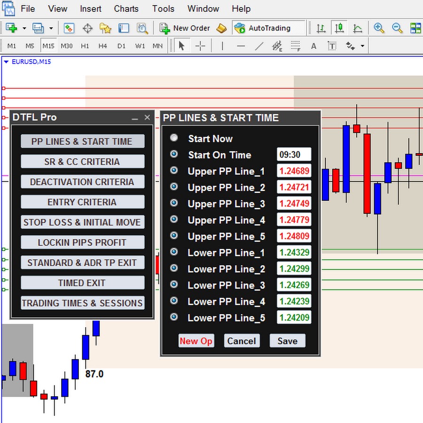Open the New Chart icon
Viewport: 423px width, 423px height.
(12, 28)
